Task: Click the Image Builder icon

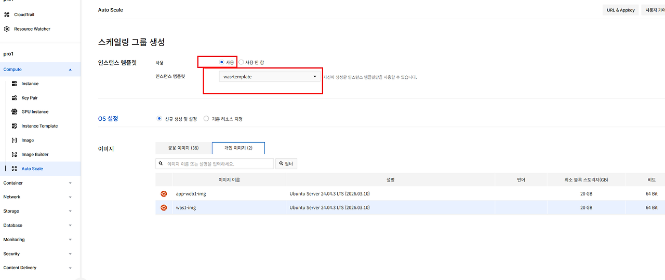Action: 15,155
